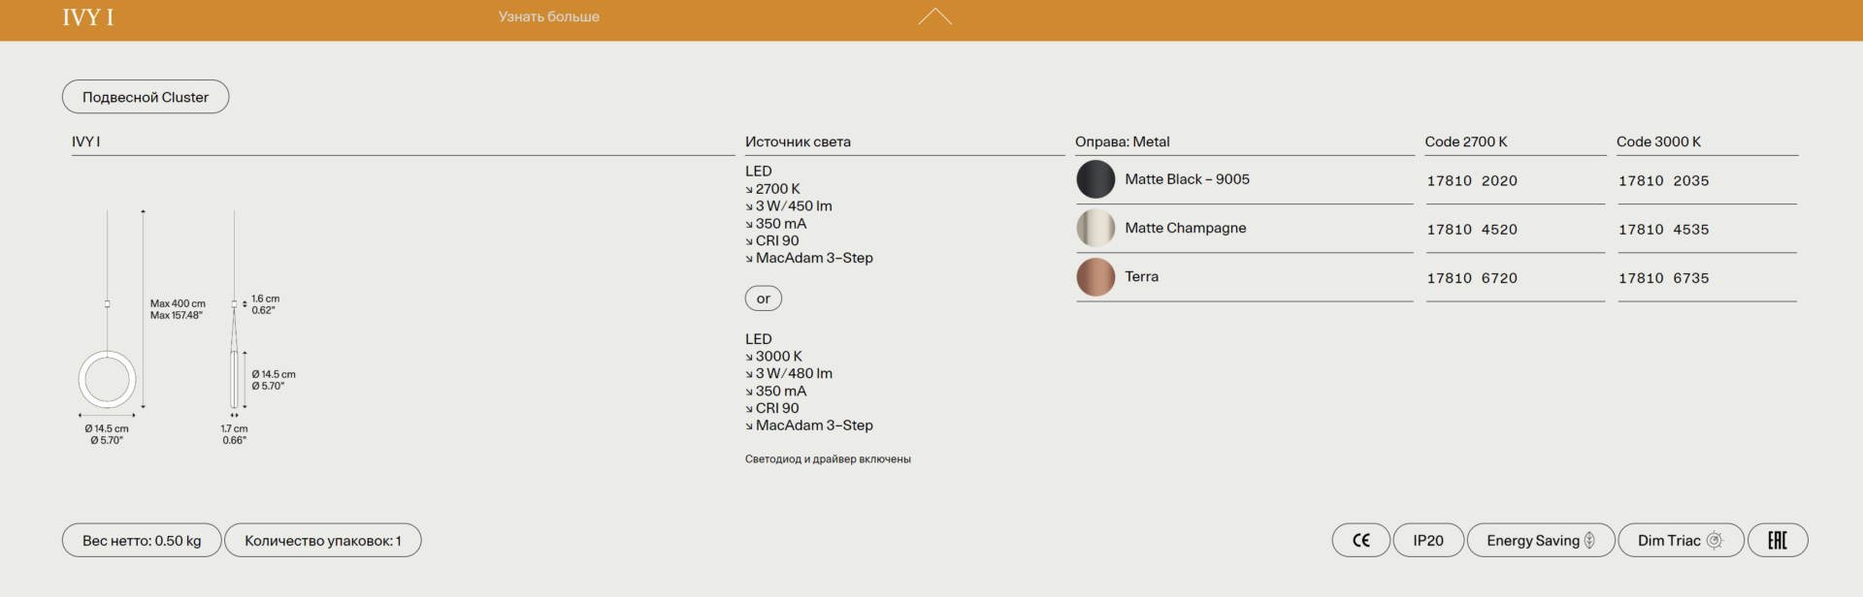The image size is (1863, 597).
Task: Choose the Matte Champagne finish swatch
Action: [1095, 228]
